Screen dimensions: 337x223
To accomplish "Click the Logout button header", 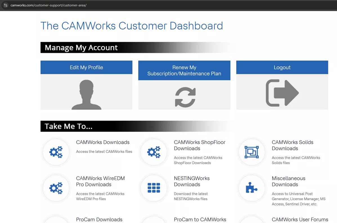I will [x=282, y=67].
